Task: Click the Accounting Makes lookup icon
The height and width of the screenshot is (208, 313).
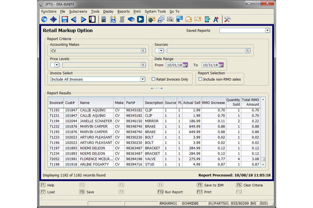Action: (143, 51)
